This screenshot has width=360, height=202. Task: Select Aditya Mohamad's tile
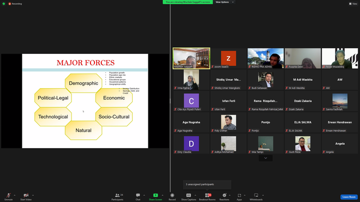click(x=228, y=144)
